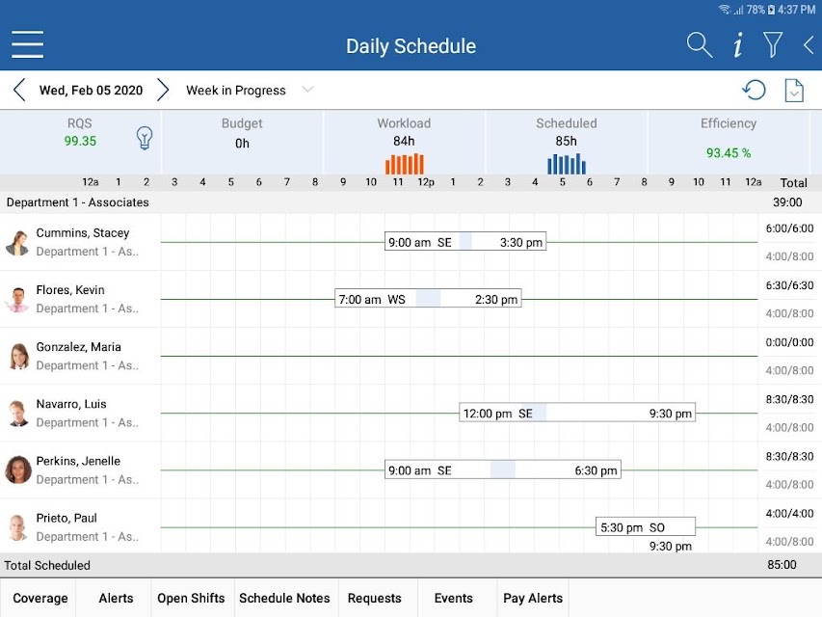Expand the Week in Progress dropdown

250,91
